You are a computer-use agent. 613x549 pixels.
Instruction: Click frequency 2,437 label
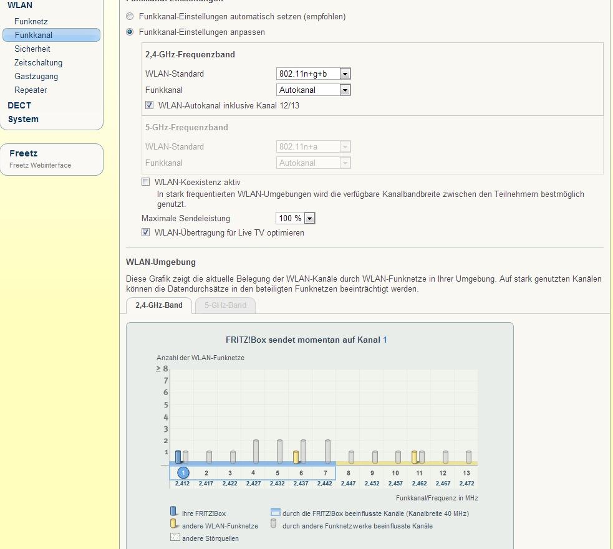pyautogui.click(x=301, y=484)
